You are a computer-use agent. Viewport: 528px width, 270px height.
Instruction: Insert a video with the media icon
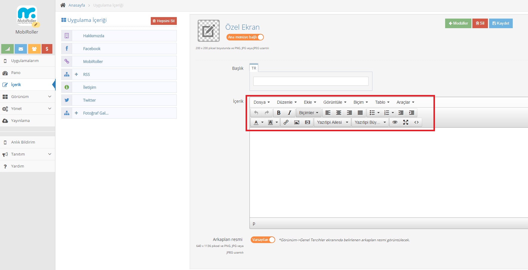(x=308, y=122)
